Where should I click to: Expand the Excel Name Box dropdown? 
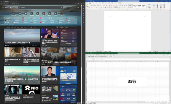point(91,59)
